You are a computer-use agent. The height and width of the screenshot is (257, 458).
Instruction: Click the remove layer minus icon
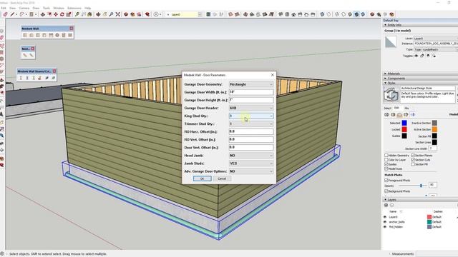392,205
